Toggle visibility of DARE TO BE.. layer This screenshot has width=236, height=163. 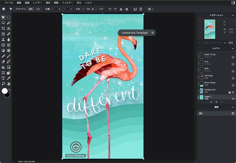coord(233,57)
